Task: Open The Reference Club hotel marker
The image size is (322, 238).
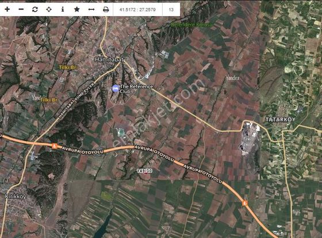Action: tap(116, 89)
